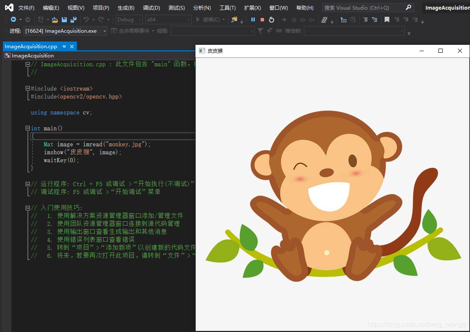Screen dimensions: 470x332
Task: Click Show Next Statement arrow icon
Action: coord(284,20)
